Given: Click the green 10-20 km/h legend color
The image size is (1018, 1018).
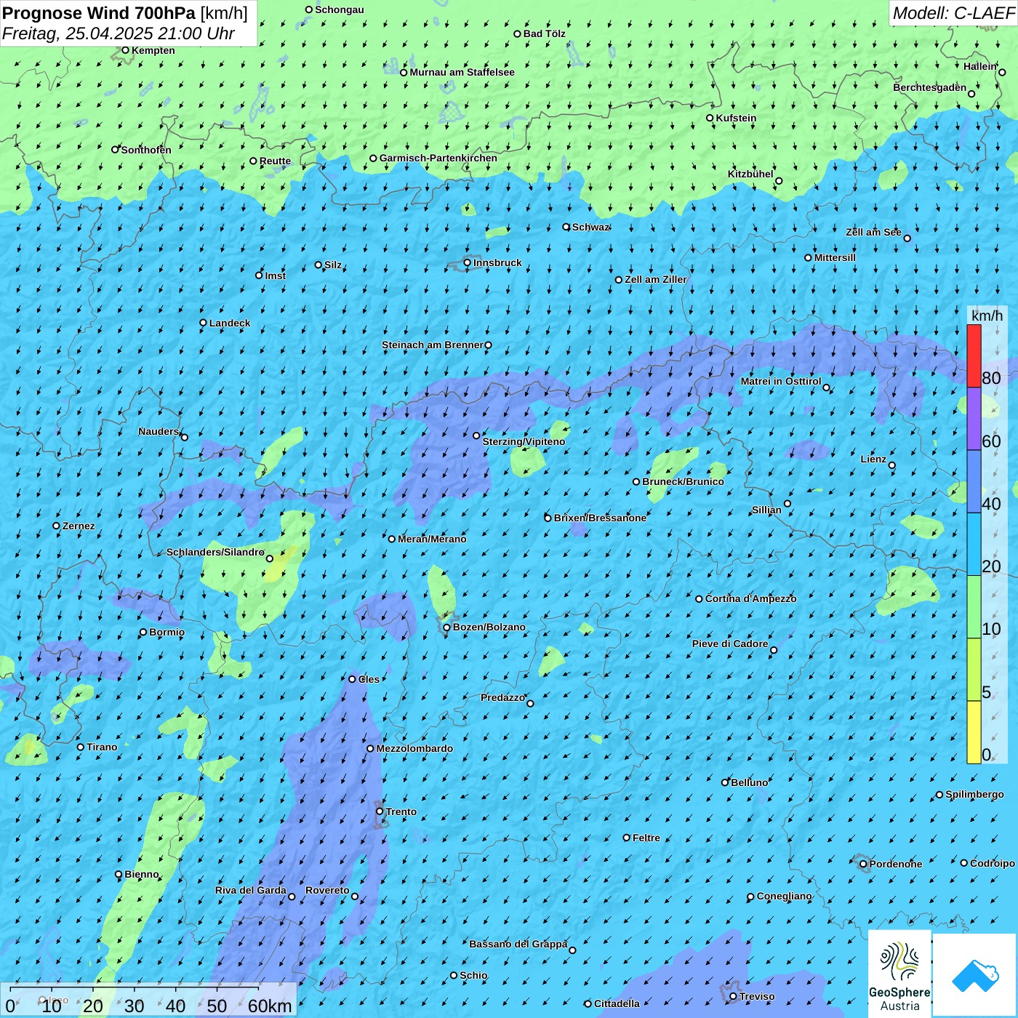Looking at the screenshot, I should click(974, 607).
